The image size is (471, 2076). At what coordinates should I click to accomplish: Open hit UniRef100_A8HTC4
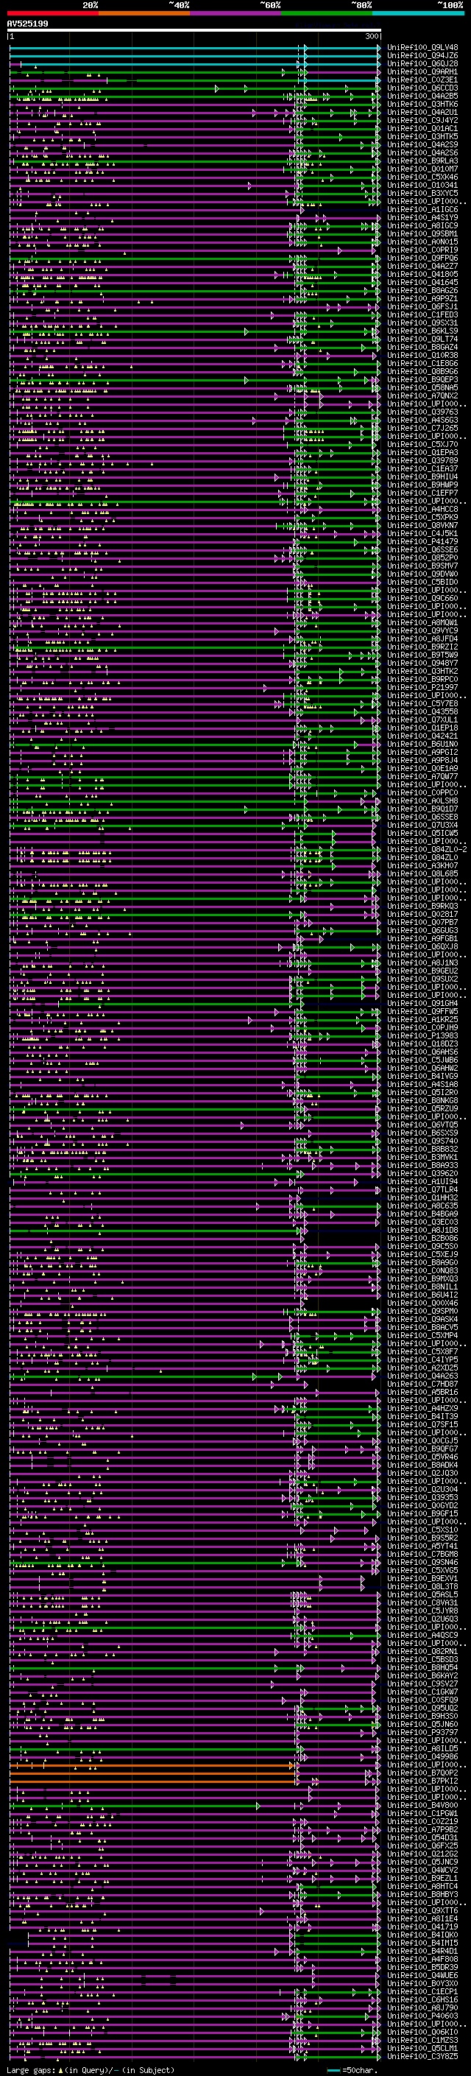click(422, 1887)
